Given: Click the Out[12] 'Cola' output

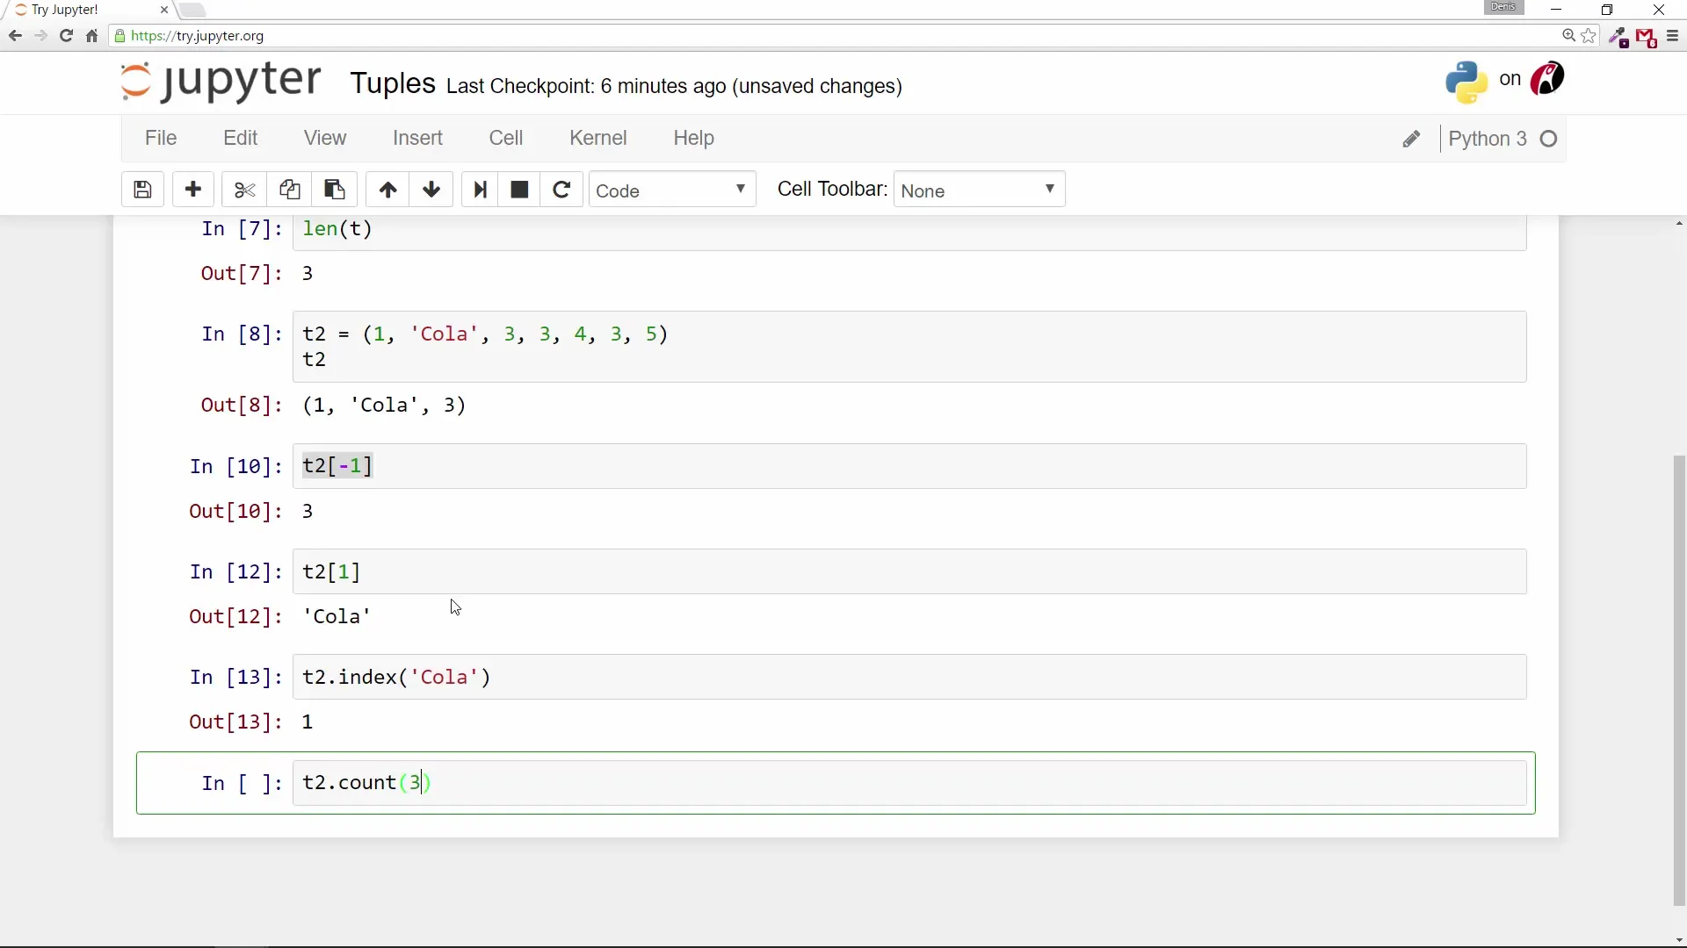Looking at the screenshot, I should (x=337, y=617).
